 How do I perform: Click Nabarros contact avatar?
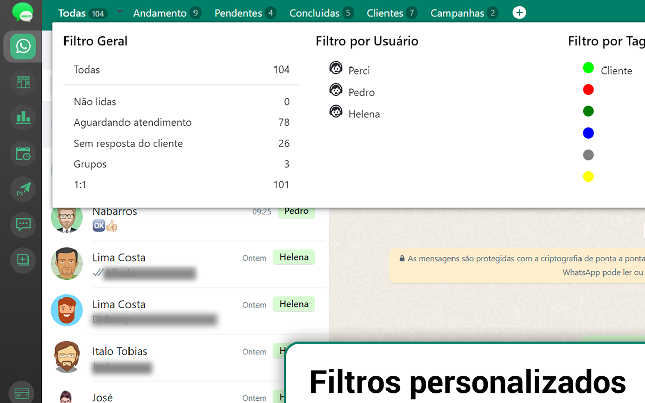[67, 220]
